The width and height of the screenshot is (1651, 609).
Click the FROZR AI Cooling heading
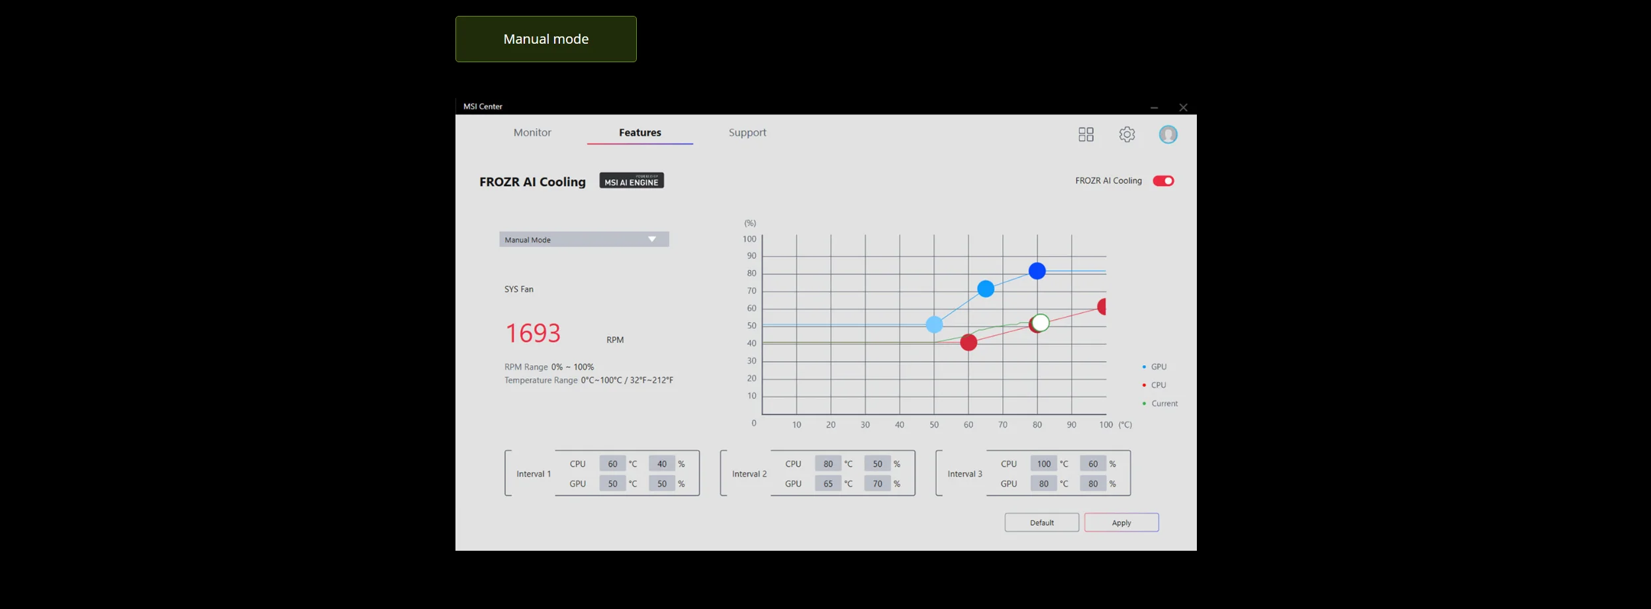pyautogui.click(x=532, y=182)
